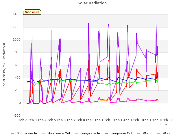185x139 pixels.
Task: Click the WP_met label badge
Action: 32,12
